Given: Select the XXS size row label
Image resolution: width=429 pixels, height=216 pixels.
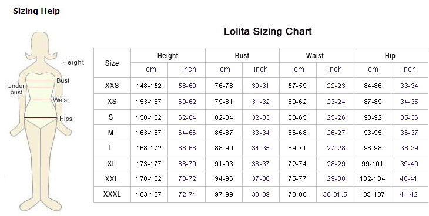Looking at the screenshot, I should [x=112, y=86].
